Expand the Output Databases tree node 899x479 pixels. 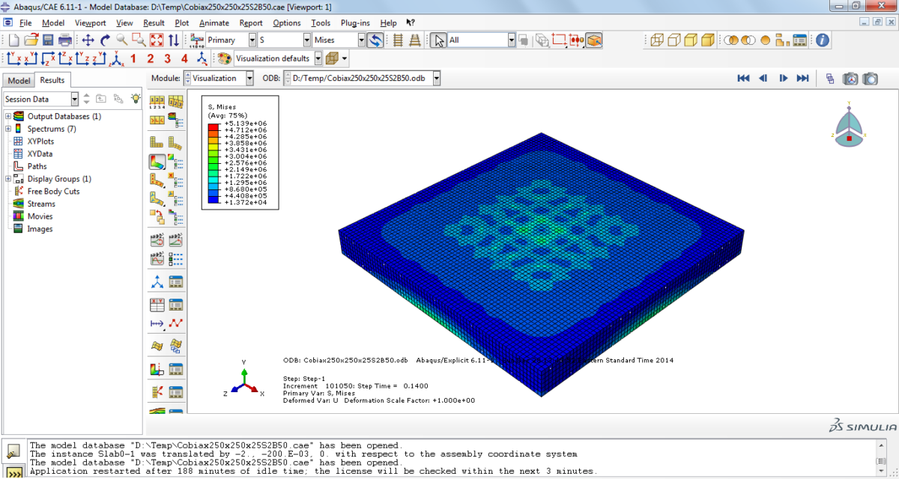7,116
